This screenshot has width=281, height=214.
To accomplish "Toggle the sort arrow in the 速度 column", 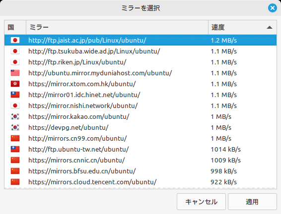I will (270, 27).
